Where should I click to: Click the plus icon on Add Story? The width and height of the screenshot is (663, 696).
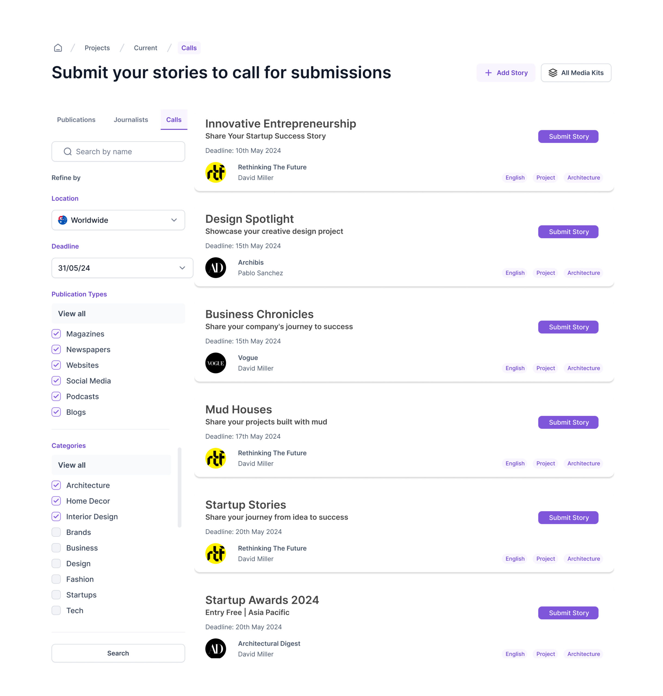pos(488,73)
